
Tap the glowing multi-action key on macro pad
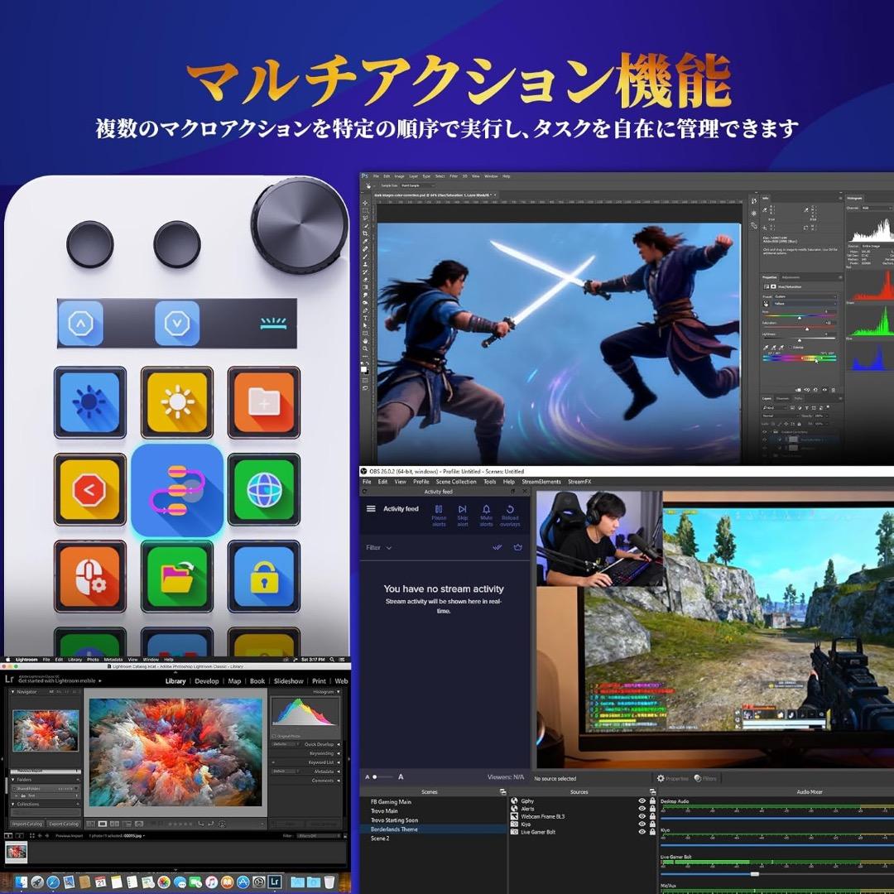(177, 491)
